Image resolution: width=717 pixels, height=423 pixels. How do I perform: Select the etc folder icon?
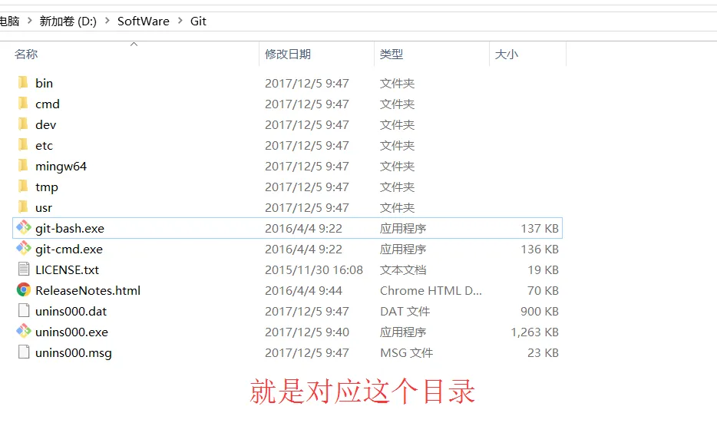[23, 145]
